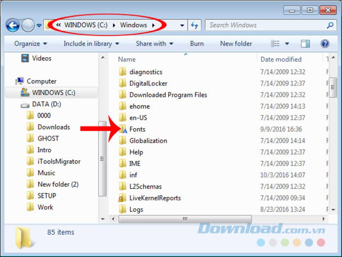Viewport: 342px width, 257px height.
Task: Click the navigation pane scrollbar thumb
Action: coord(102,159)
